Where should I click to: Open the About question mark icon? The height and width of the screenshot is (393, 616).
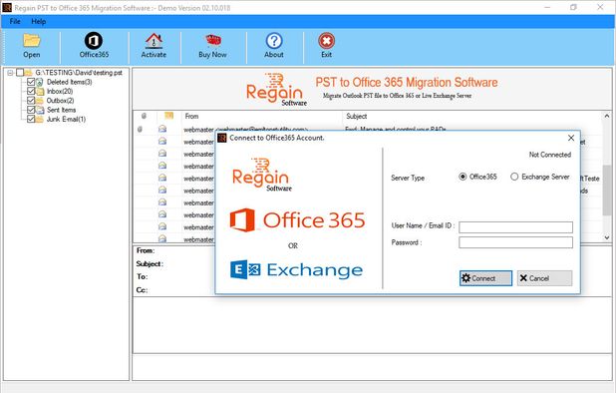tap(274, 41)
